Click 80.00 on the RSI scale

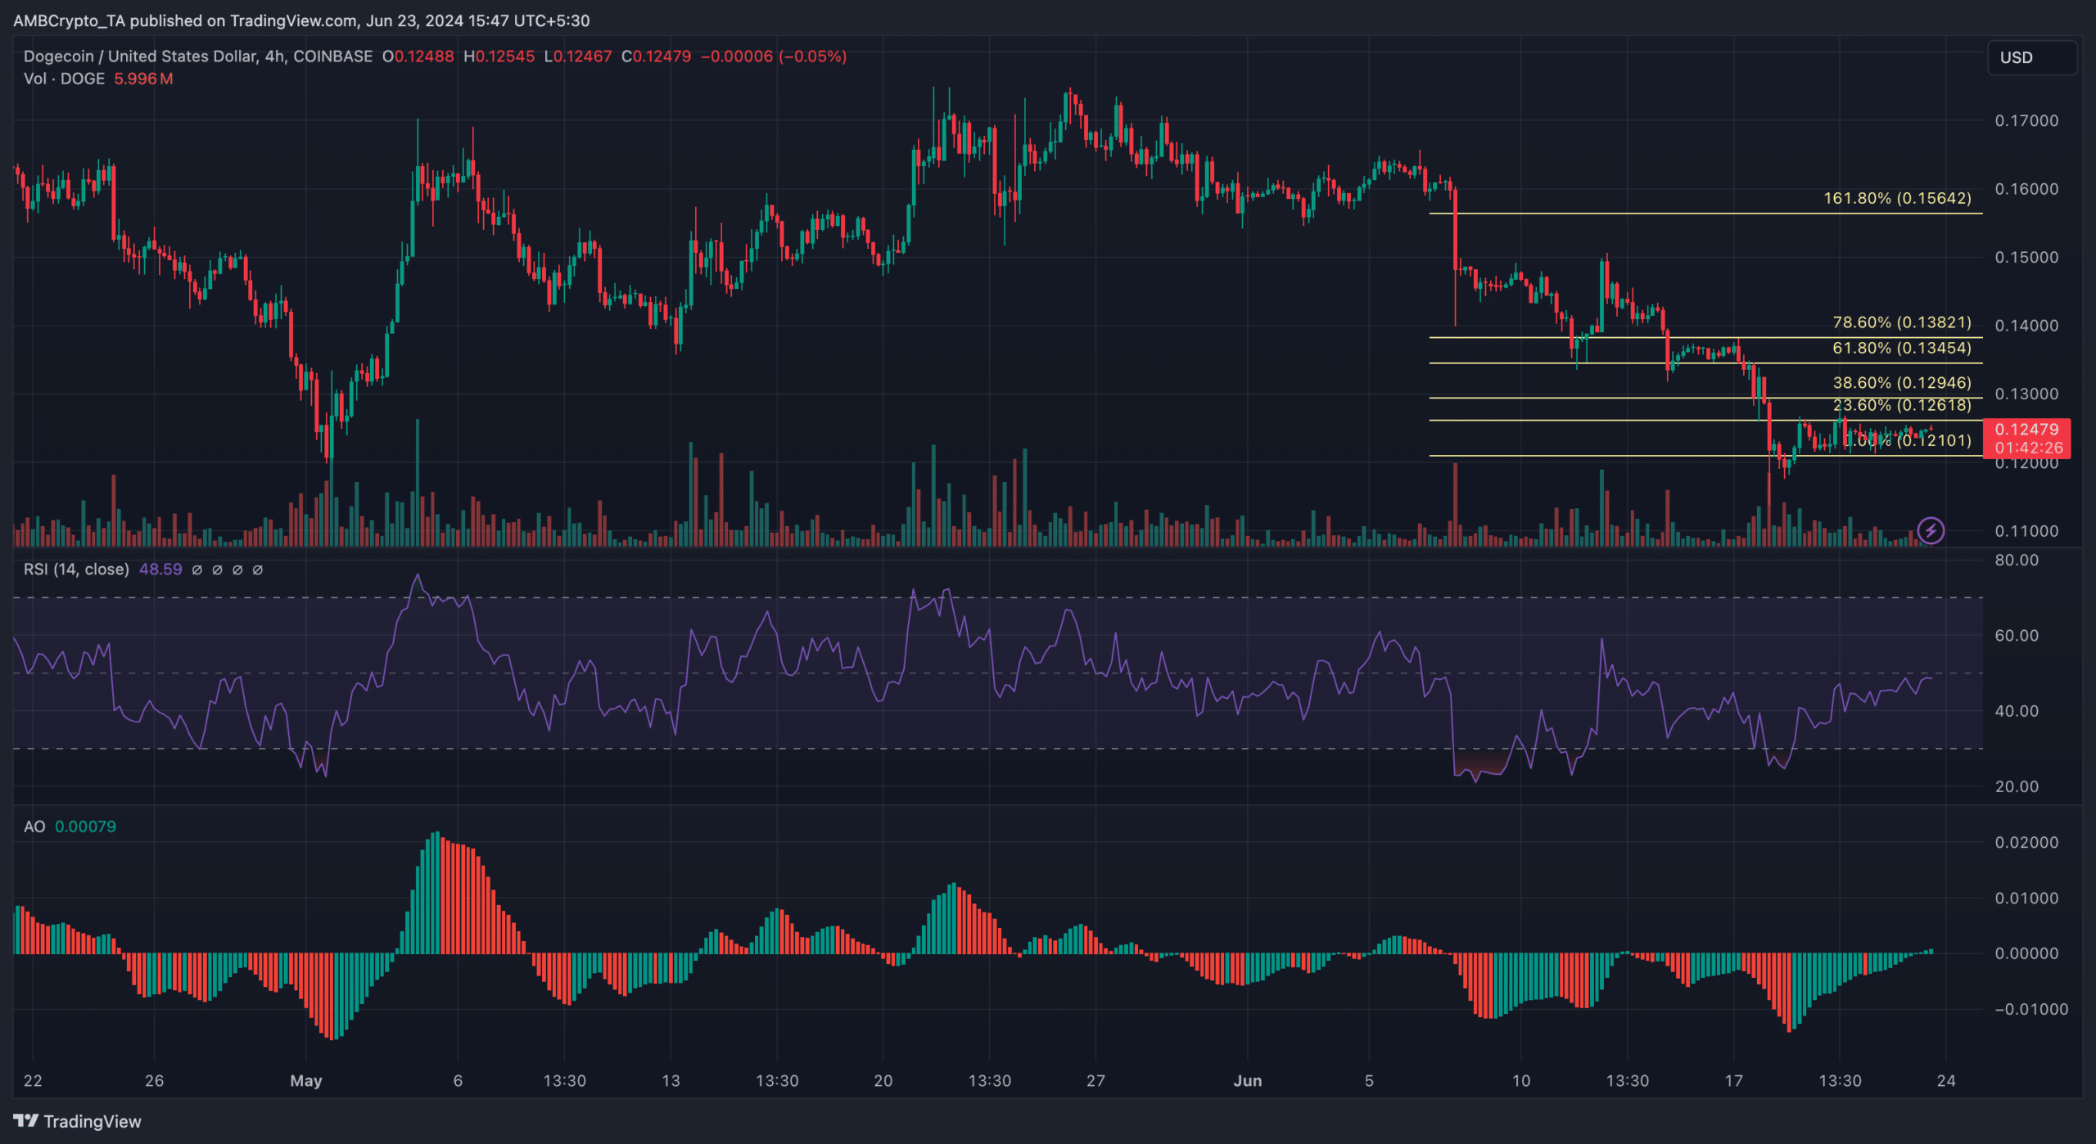click(2017, 561)
